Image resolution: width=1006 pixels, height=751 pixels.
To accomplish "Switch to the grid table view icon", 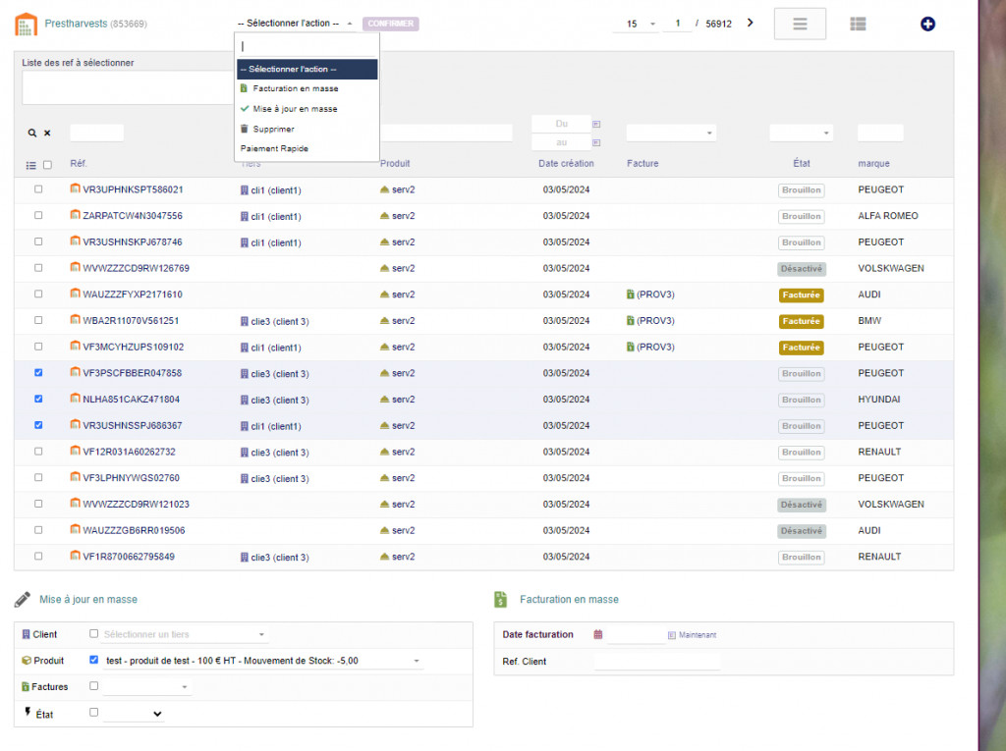I will click(858, 24).
